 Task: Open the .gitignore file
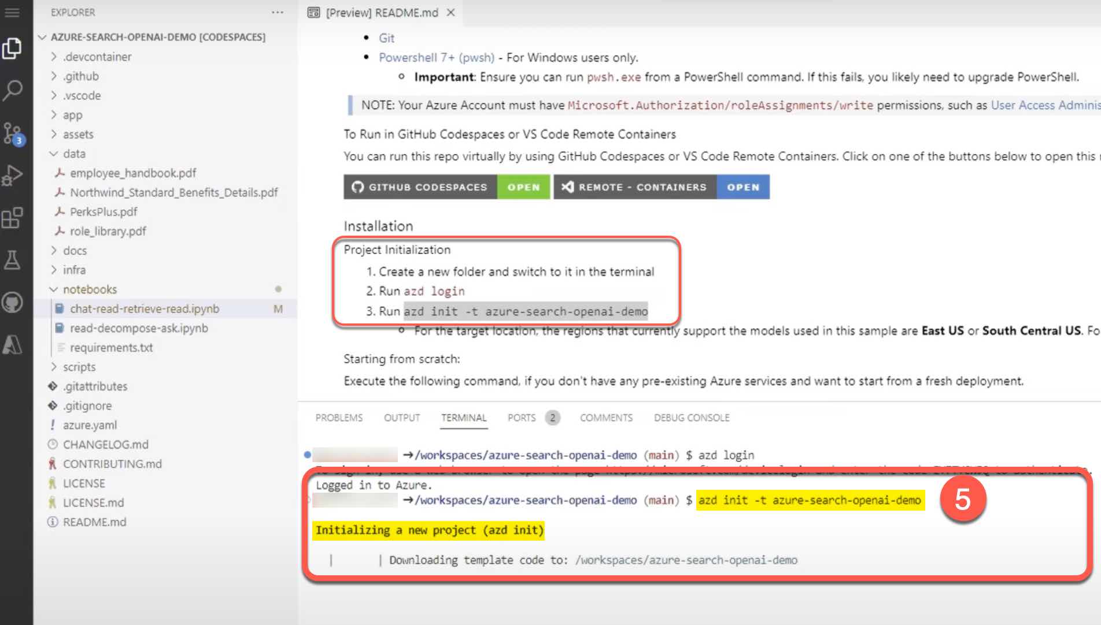[87, 405]
